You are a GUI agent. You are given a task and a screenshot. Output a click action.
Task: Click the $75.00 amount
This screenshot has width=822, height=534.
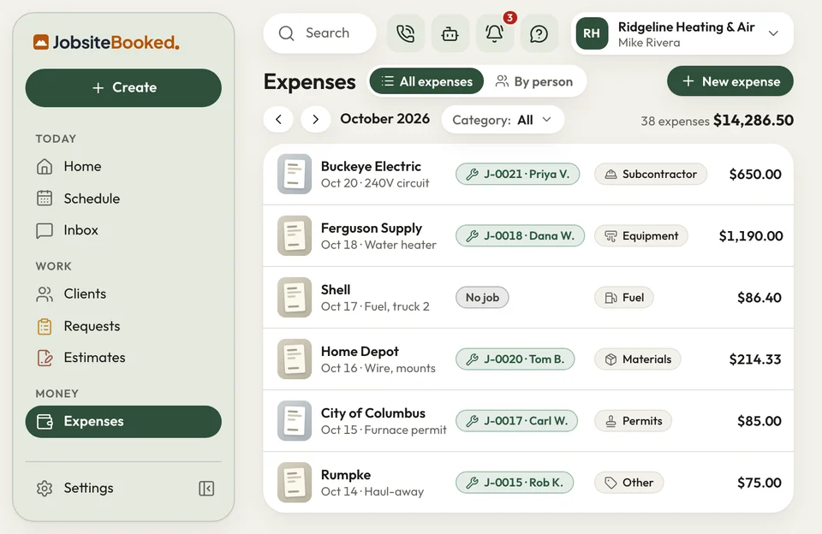(759, 483)
